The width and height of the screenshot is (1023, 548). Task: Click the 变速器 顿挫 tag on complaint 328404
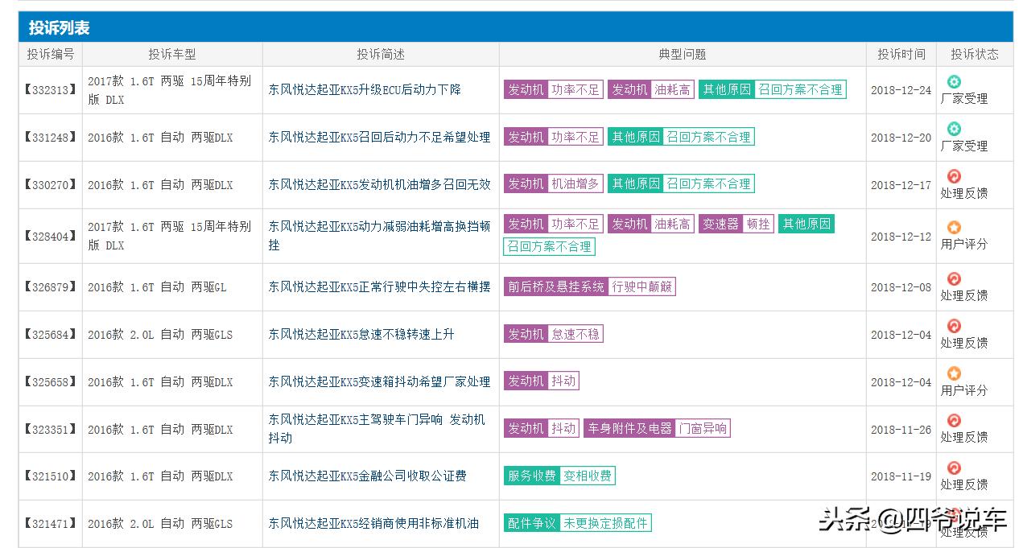pyautogui.click(x=736, y=223)
